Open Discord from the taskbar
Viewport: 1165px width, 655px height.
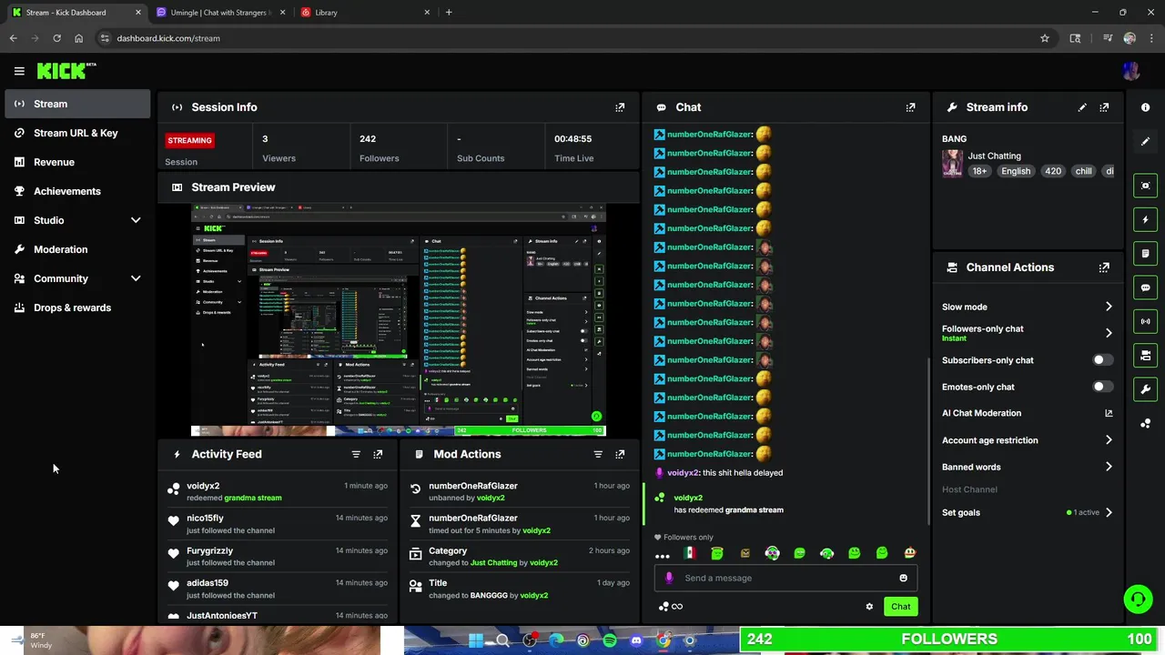point(636,640)
